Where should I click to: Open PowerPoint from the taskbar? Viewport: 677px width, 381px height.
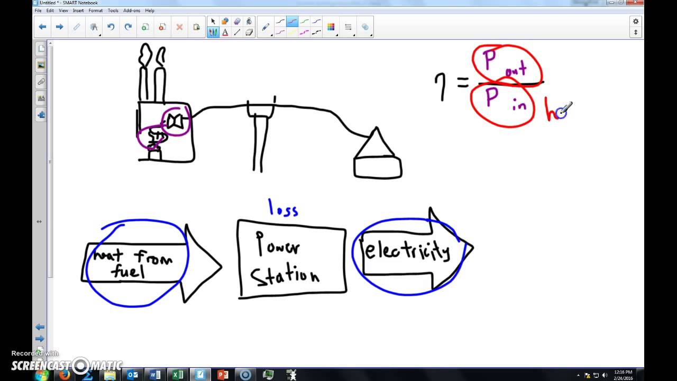pyautogui.click(x=223, y=375)
